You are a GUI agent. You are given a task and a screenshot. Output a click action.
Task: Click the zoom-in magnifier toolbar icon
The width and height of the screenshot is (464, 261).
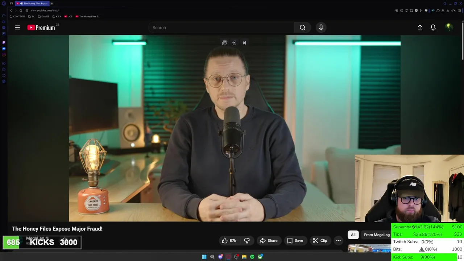tap(397, 11)
